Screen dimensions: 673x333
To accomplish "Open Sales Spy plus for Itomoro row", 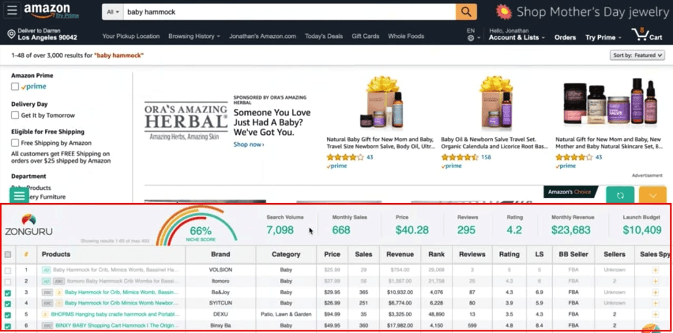I will click(655, 281).
